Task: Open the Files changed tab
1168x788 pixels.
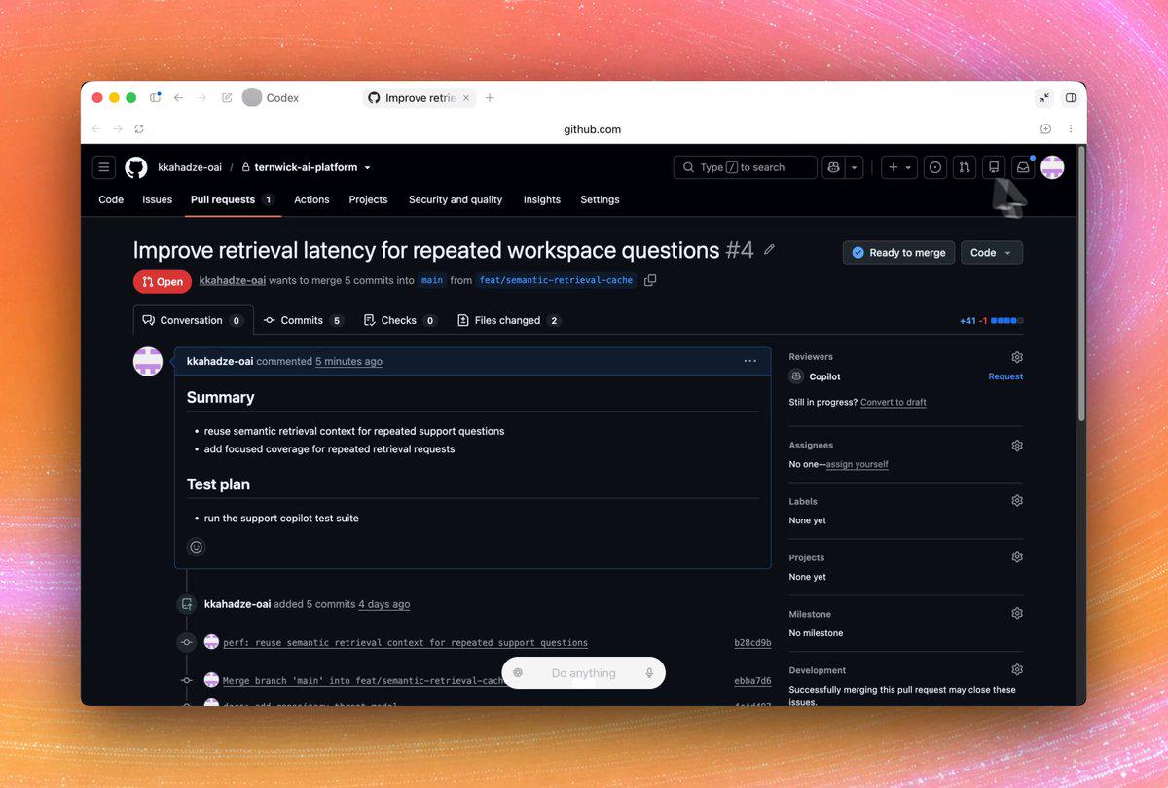Action: (x=509, y=320)
